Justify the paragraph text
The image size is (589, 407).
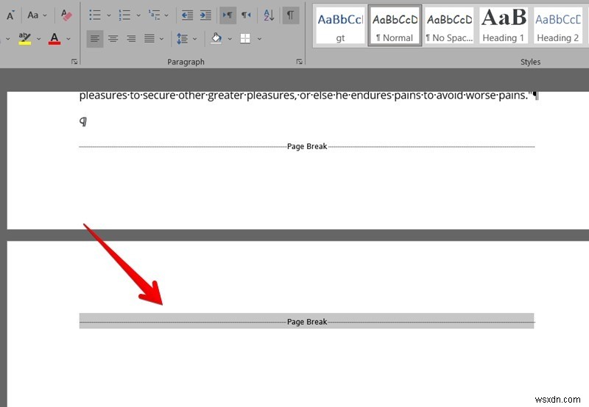(149, 39)
